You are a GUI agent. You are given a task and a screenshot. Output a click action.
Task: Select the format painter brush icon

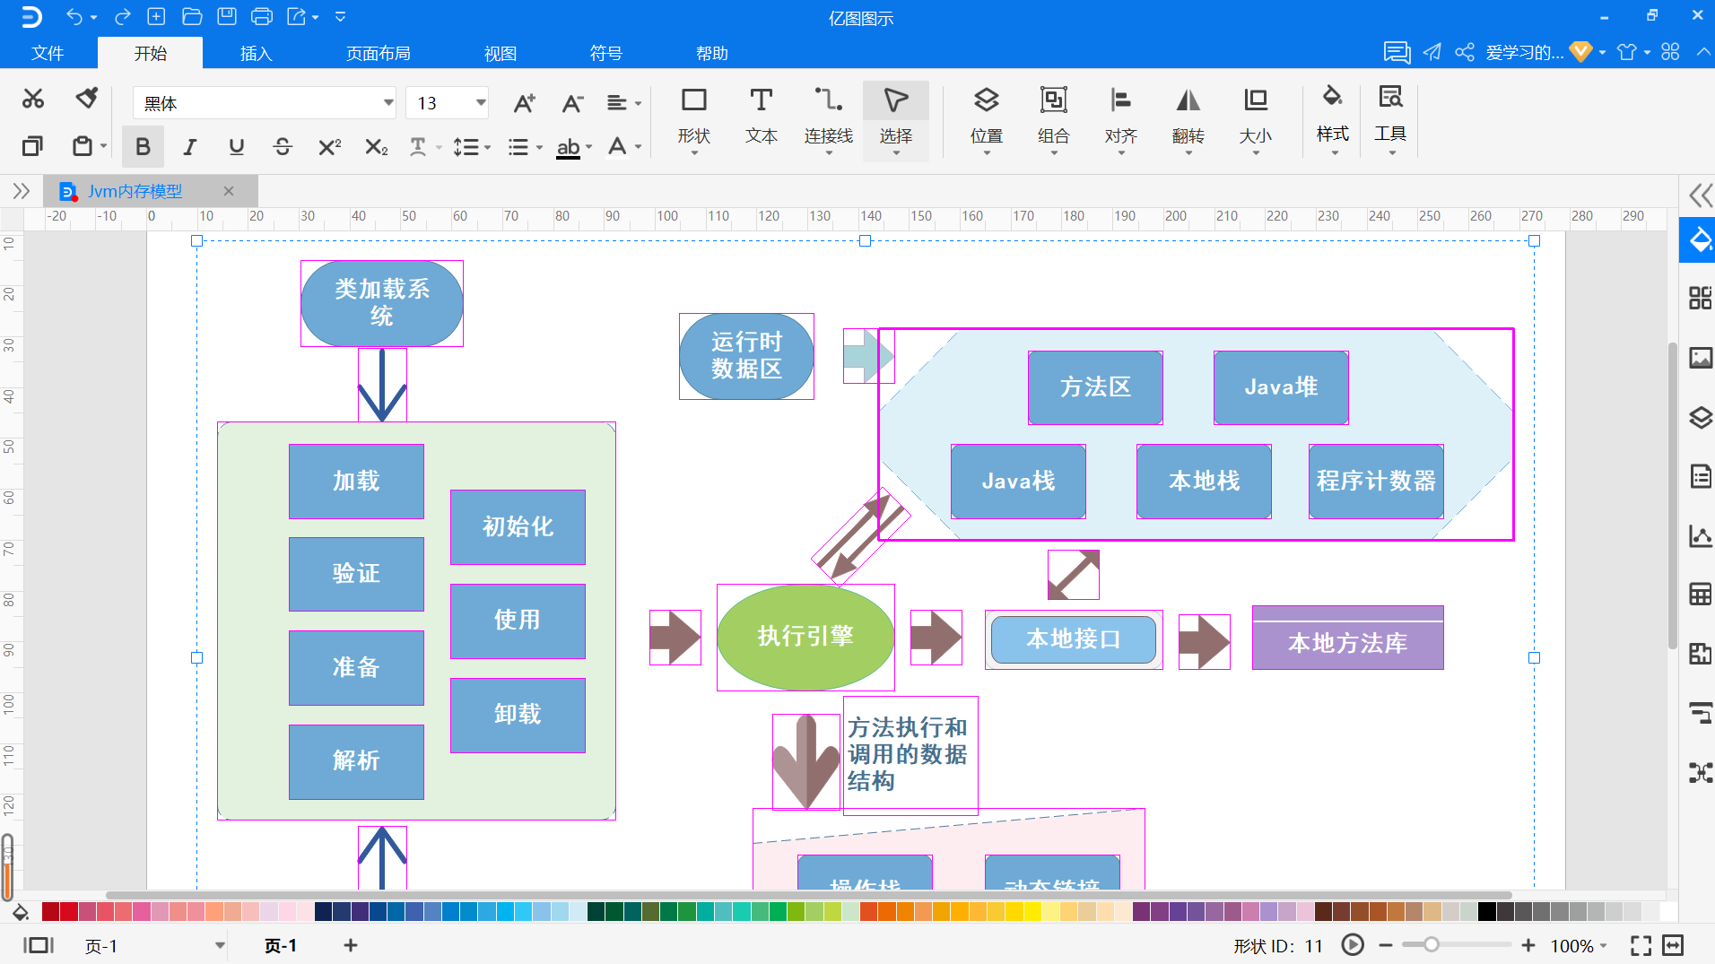tap(87, 99)
